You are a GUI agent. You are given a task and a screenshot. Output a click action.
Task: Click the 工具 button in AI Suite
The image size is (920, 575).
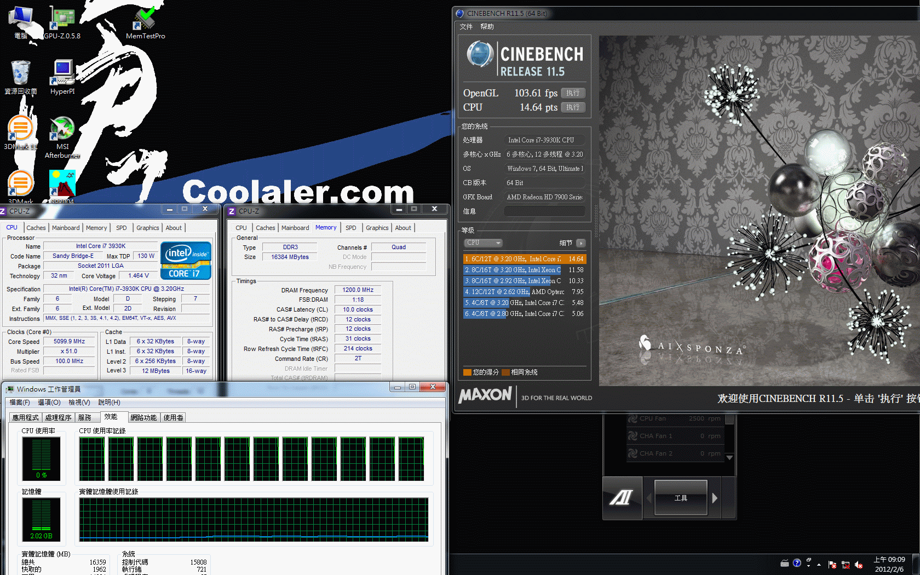tap(681, 498)
